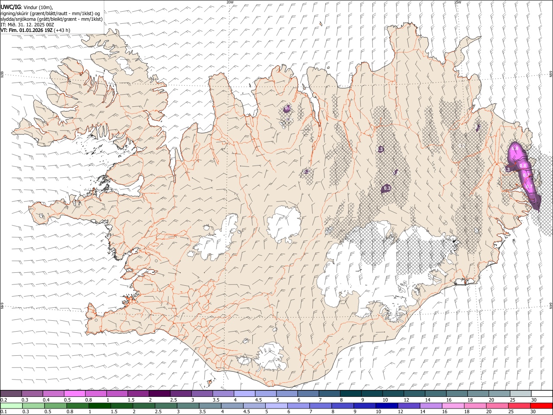Viewport: 553px width, 415px height.
Task: Click the "0.1" label in lower legend row
Action: (x=3, y=412)
